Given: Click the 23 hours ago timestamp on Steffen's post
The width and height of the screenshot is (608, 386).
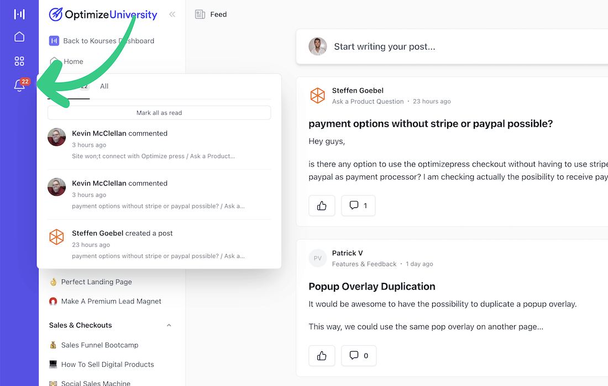Looking at the screenshot, I should [x=432, y=101].
